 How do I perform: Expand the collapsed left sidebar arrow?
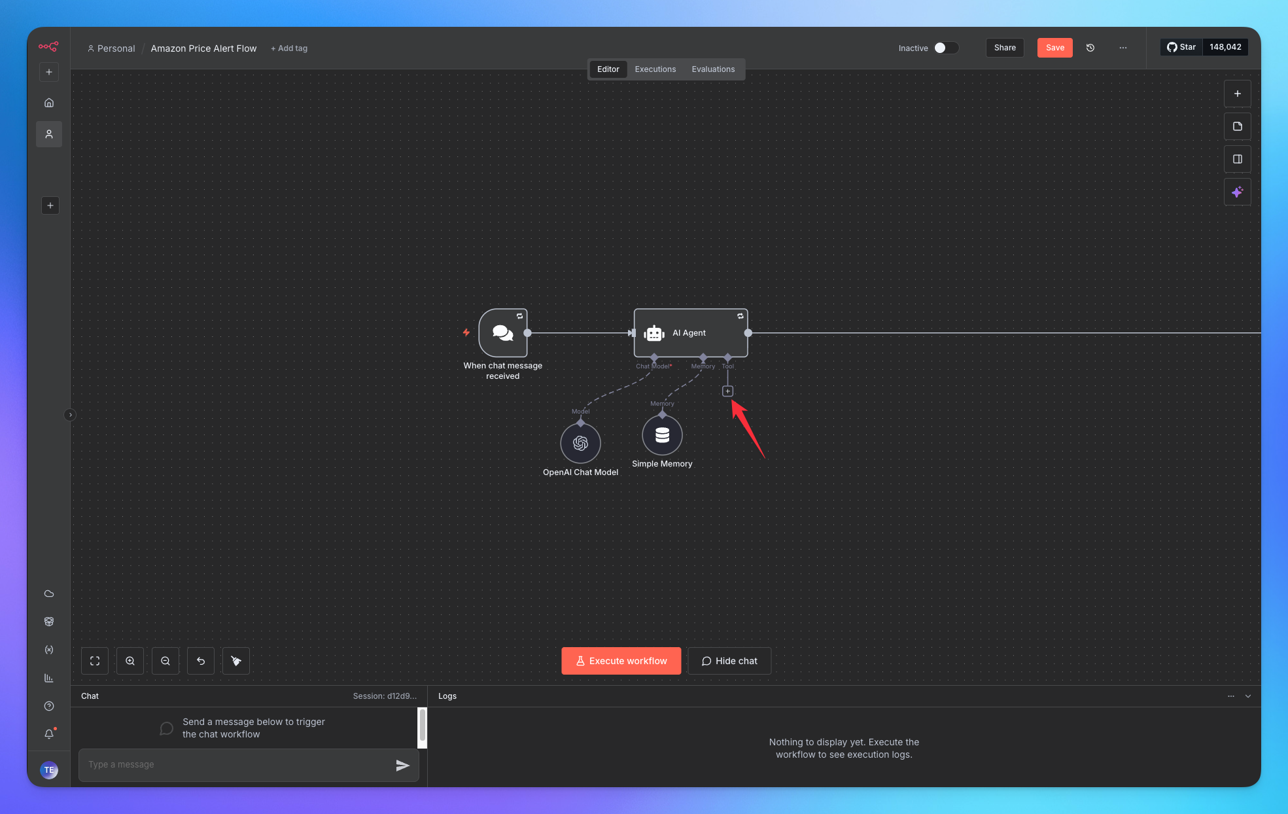coord(70,415)
